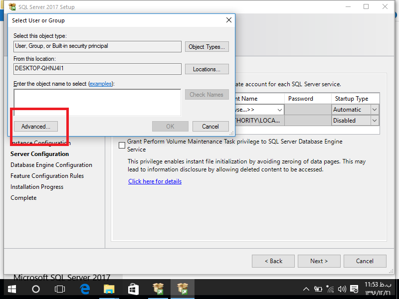This screenshot has height=299, width=399.
Task: Open the account name browse dropdown
Action: (279, 110)
